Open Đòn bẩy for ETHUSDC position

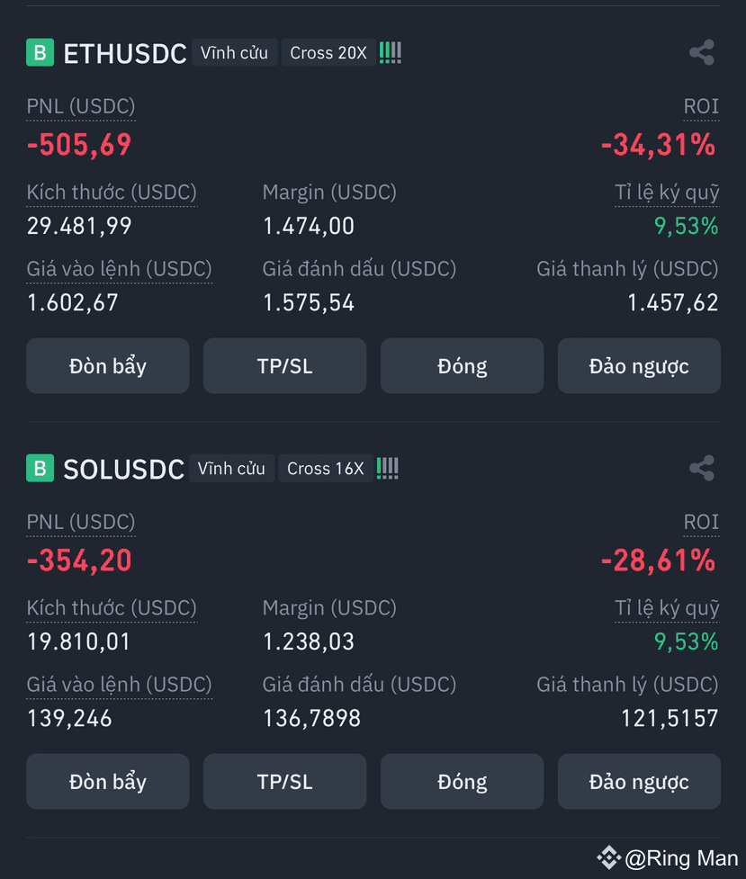[x=108, y=366]
